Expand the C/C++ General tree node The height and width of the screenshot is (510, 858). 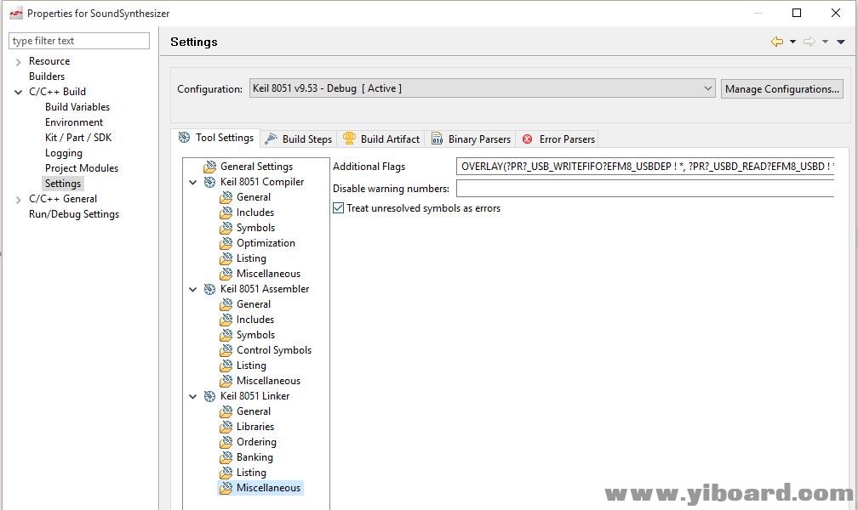click(x=18, y=200)
